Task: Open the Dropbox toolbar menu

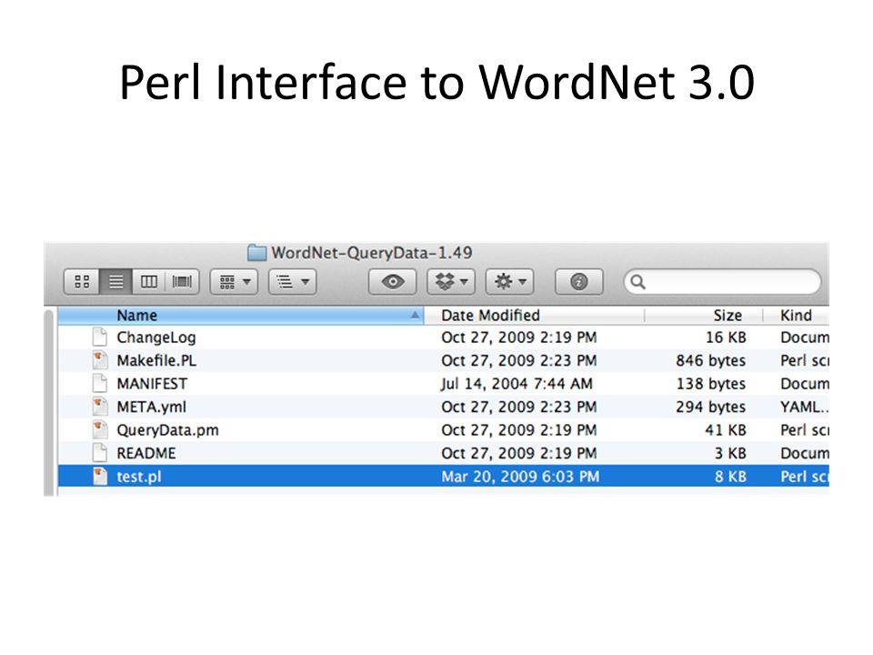Action: click(451, 282)
